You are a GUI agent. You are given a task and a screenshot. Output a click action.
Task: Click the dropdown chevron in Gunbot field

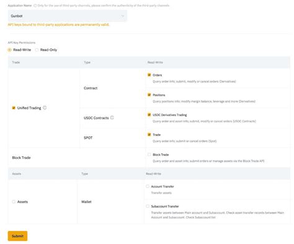tap(123, 16)
